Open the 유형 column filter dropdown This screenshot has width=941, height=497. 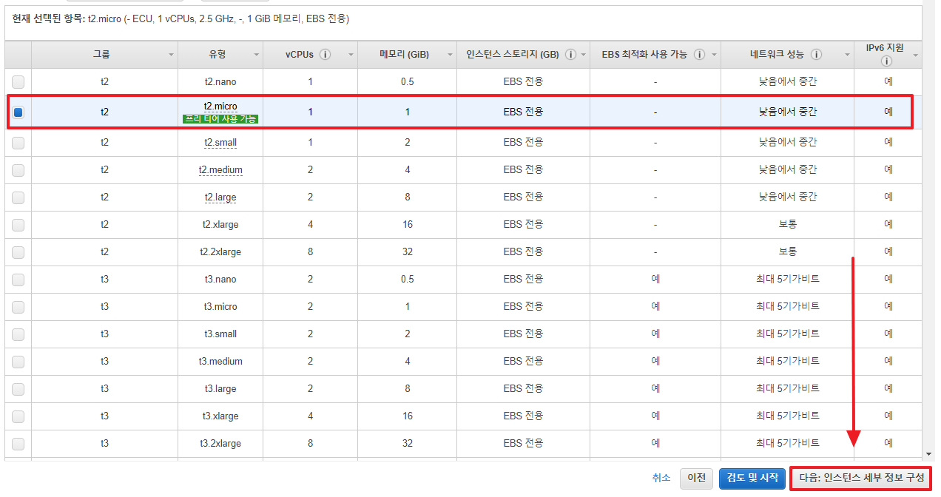tap(257, 55)
